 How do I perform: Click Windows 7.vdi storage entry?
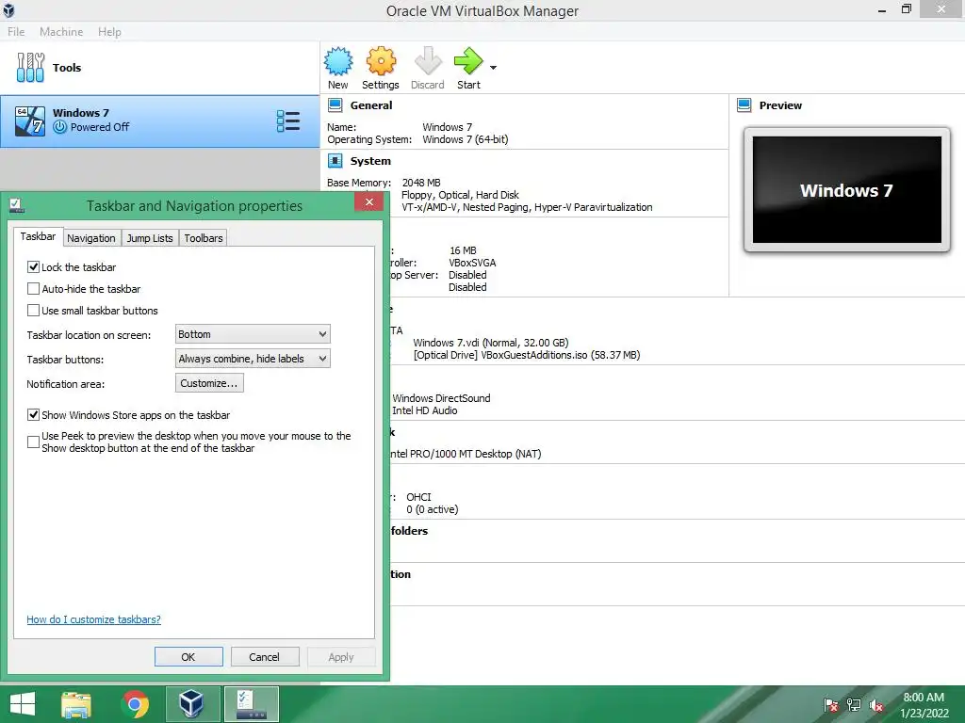pyautogui.click(x=490, y=343)
